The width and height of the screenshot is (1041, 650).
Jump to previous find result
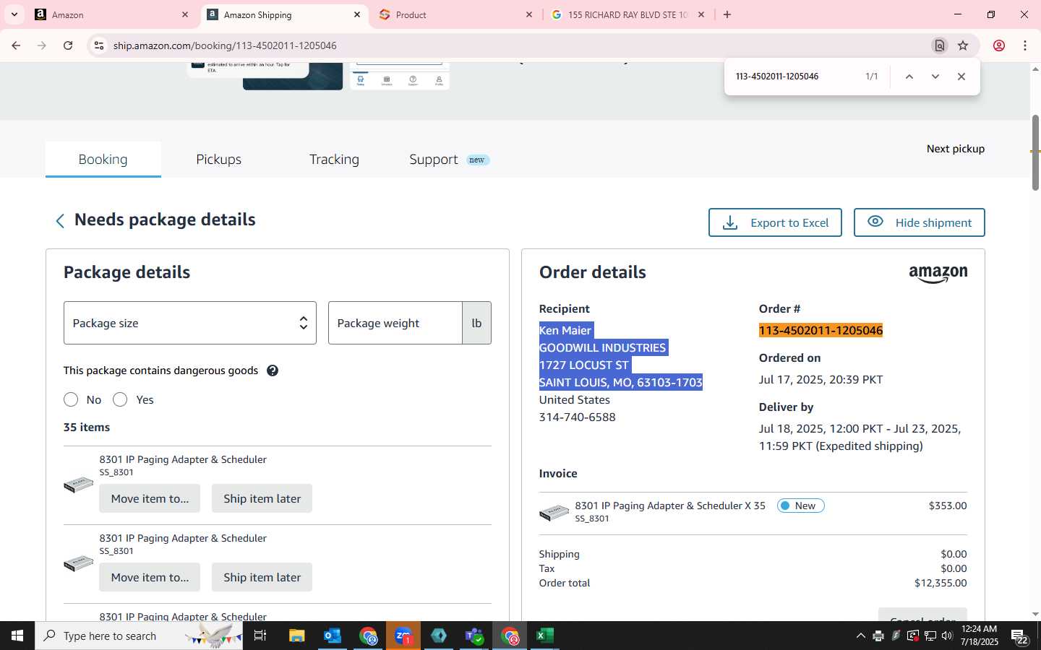(909, 77)
